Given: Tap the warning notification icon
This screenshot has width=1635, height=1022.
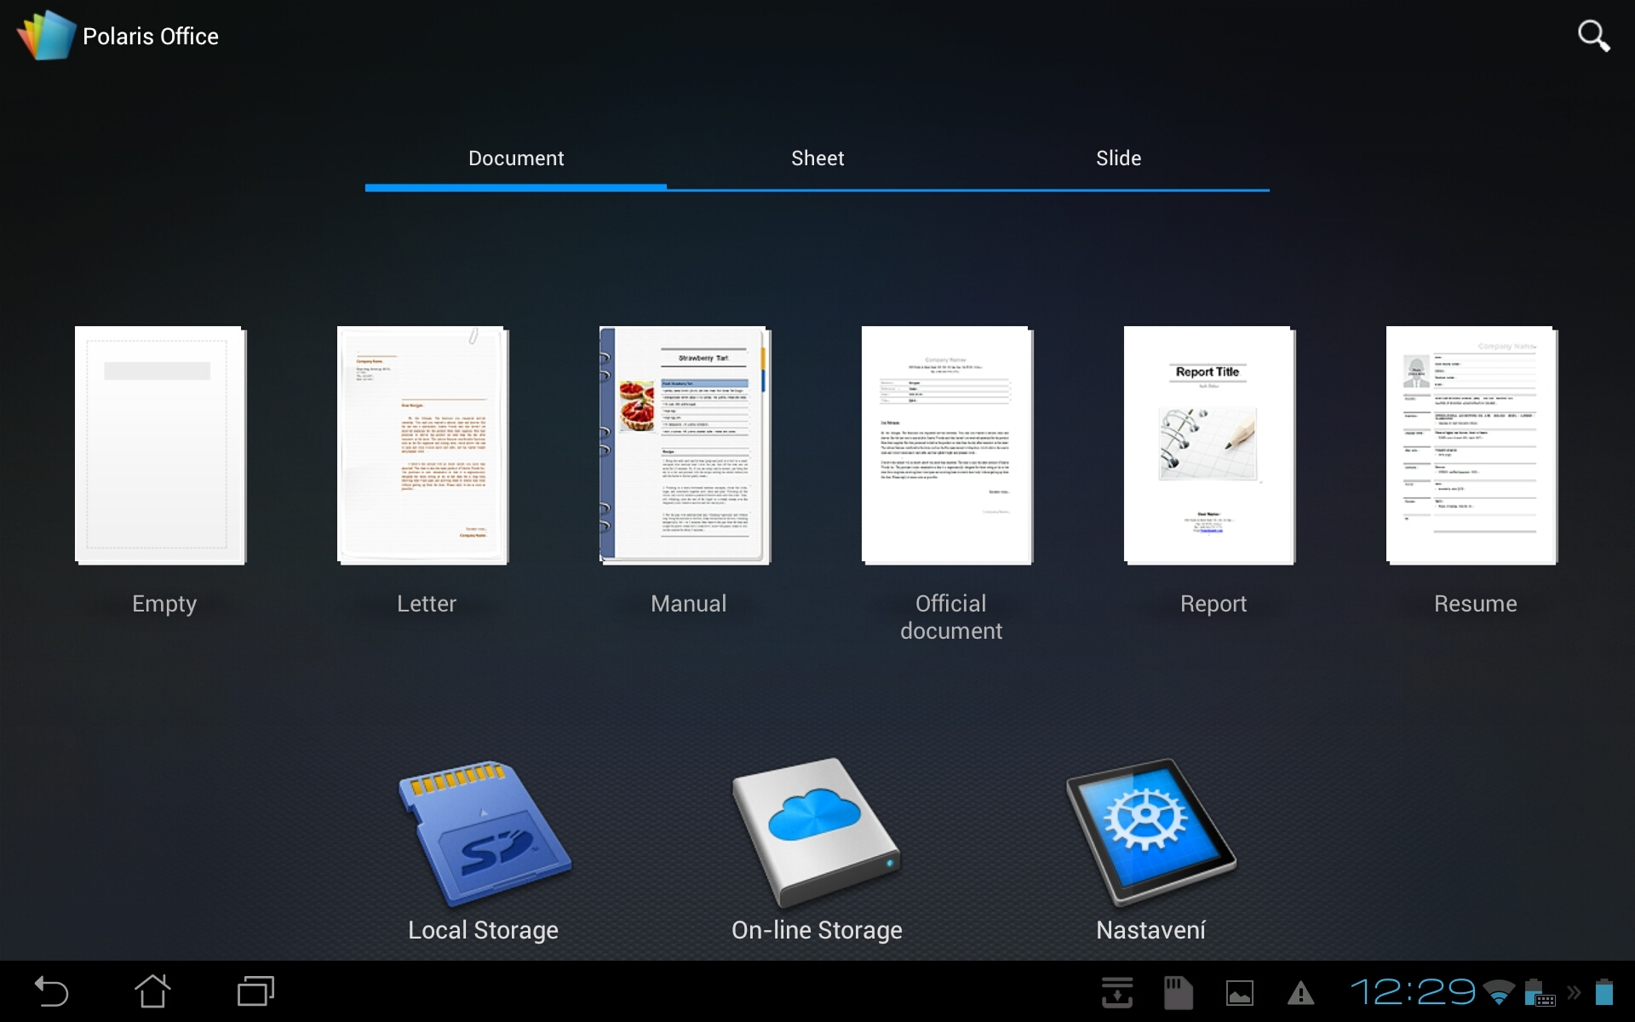Looking at the screenshot, I should pyautogui.click(x=1300, y=991).
